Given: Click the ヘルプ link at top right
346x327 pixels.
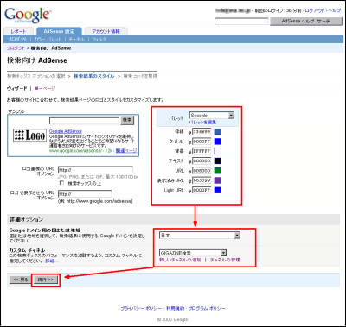Looking at the screenshot, I should (335, 10).
